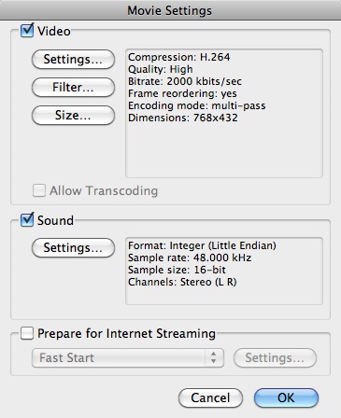The height and width of the screenshot is (418, 341).
Task: Click the Sound section label
Action: (55, 220)
